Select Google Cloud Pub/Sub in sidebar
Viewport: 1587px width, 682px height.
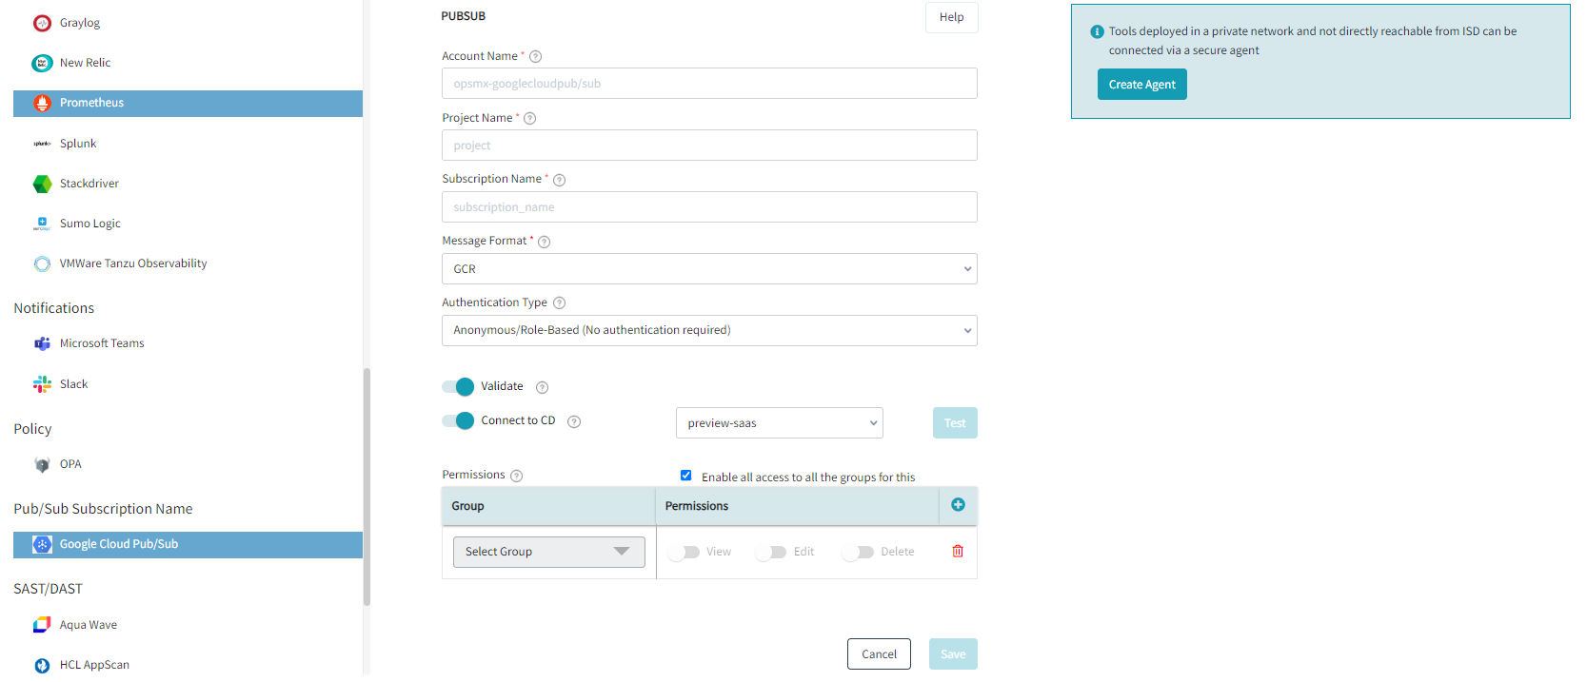[x=119, y=544]
